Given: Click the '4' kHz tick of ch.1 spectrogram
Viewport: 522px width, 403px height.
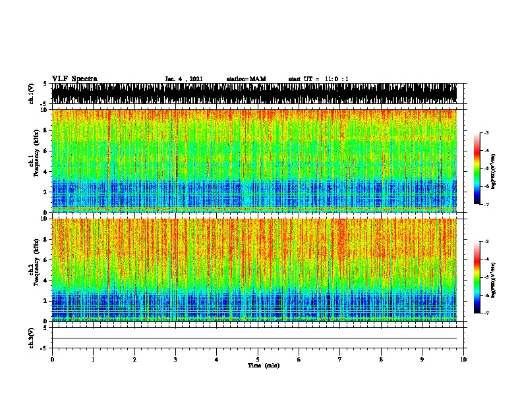Looking at the screenshot, I should click(x=46, y=172).
